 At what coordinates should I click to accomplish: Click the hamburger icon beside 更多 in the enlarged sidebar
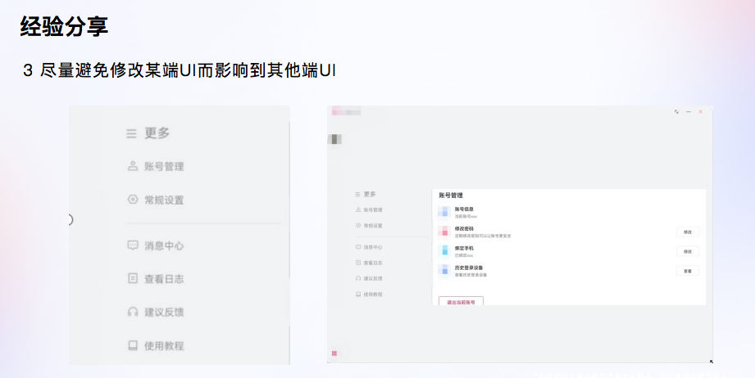[x=131, y=133]
